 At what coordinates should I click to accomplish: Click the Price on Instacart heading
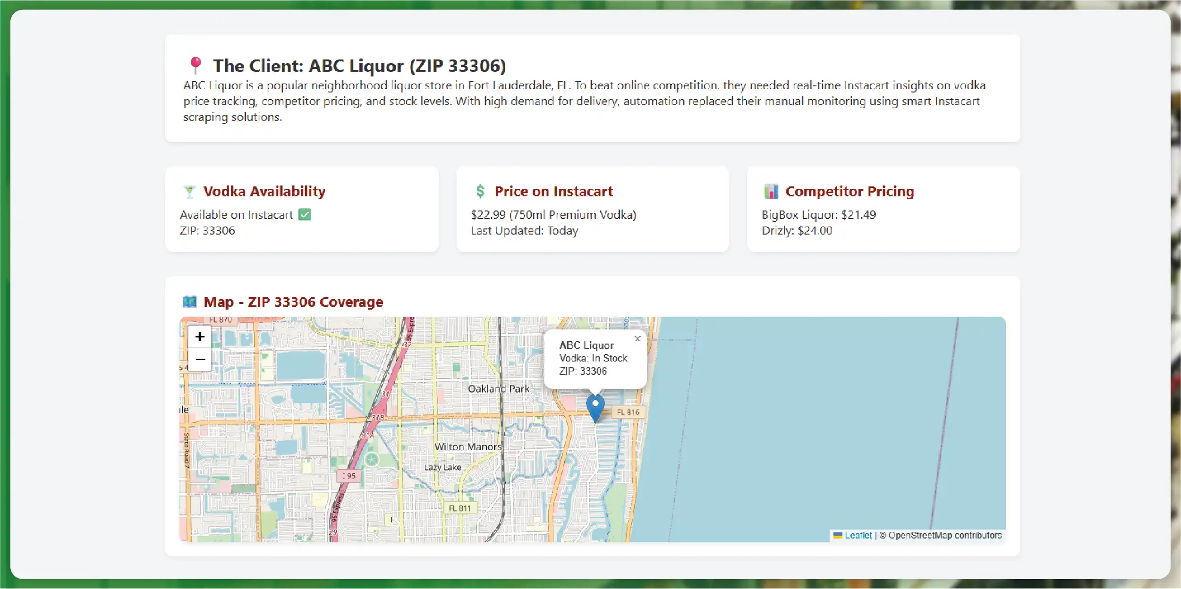553,191
